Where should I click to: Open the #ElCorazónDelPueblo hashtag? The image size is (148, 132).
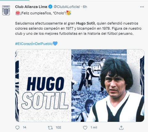pos(34,44)
